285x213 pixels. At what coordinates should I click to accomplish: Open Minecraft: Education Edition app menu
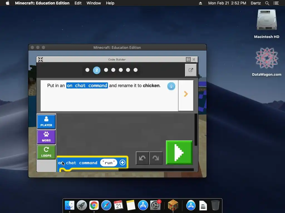tap(42, 3)
